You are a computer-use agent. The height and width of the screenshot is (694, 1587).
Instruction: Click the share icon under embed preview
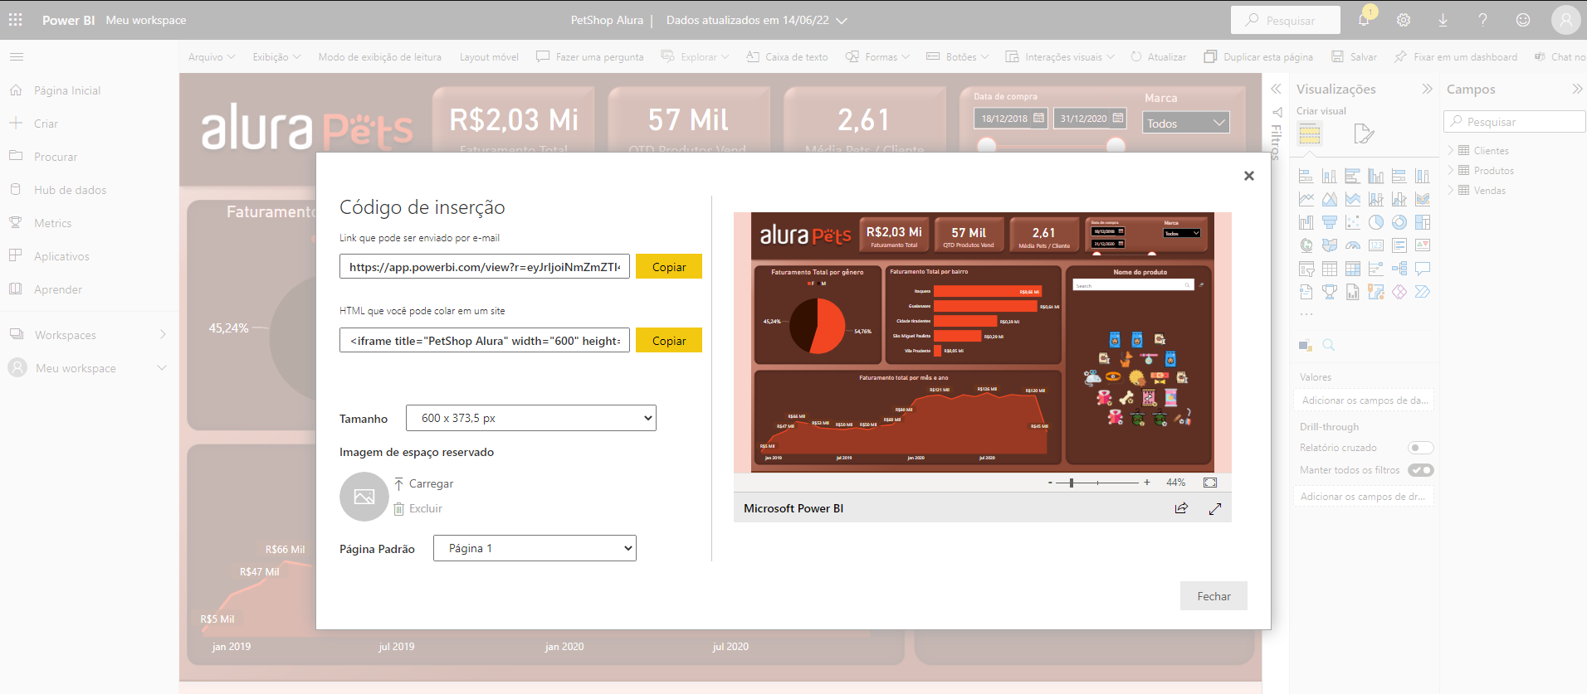point(1181,508)
